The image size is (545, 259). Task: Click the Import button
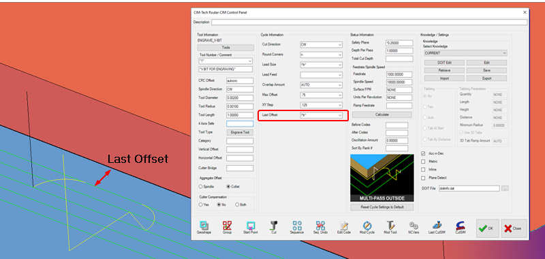444,78
